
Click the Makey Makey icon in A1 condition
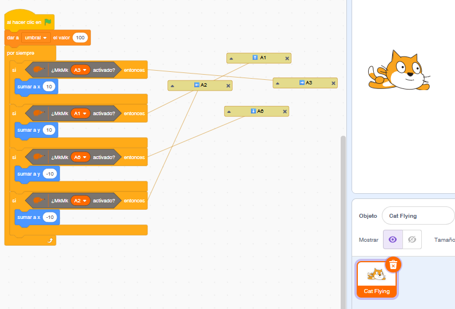point(38,113)
